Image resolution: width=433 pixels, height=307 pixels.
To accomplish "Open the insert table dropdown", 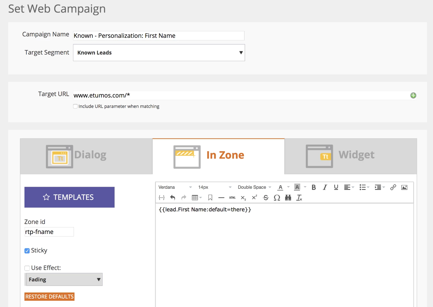I will [x=197, y=198].
